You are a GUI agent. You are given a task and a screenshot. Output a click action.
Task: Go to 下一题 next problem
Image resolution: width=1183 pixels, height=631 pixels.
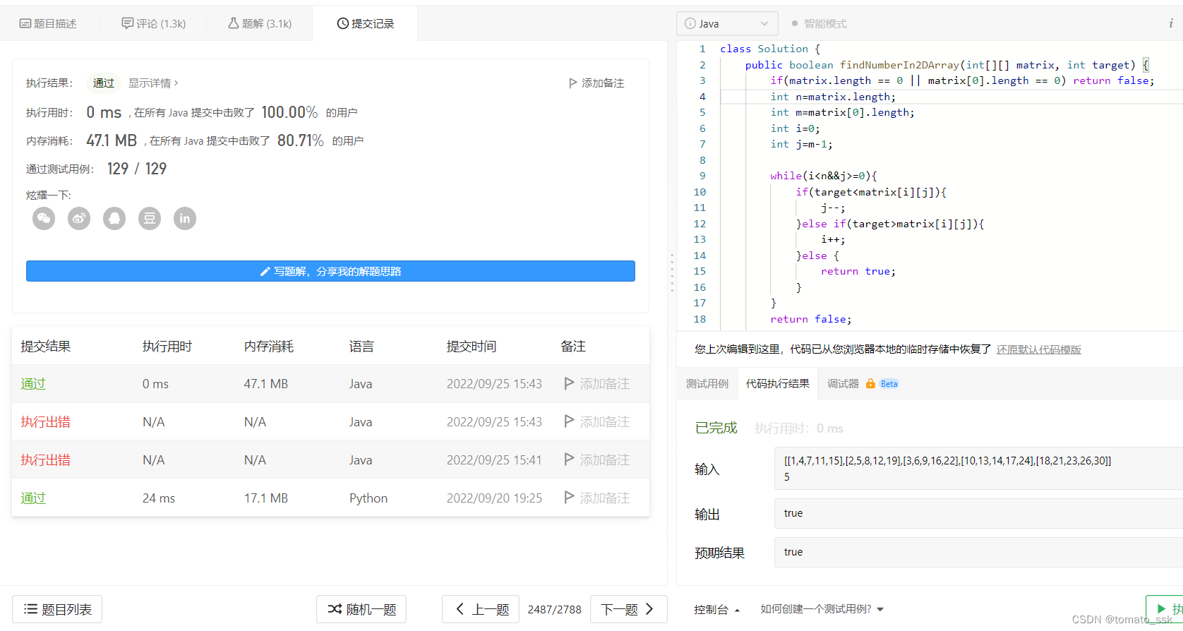(x=628, y=609)
